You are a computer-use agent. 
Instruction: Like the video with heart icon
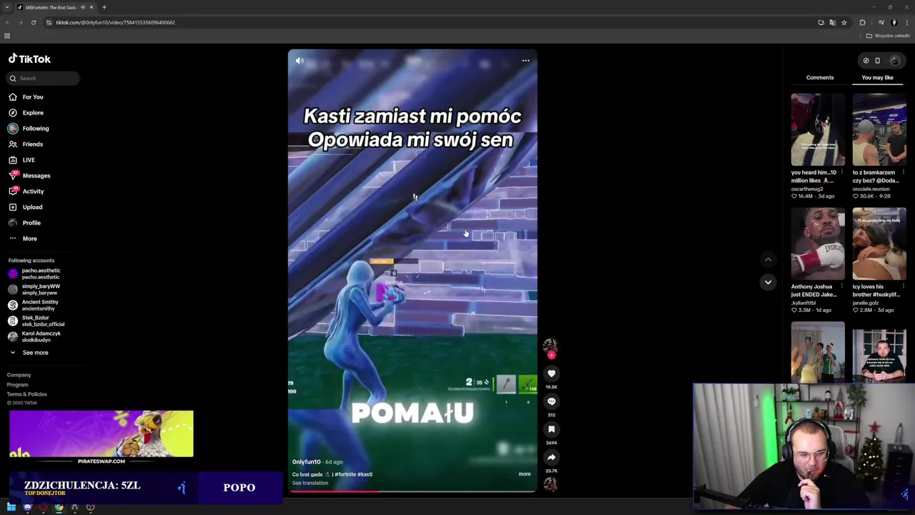[551, 373]
